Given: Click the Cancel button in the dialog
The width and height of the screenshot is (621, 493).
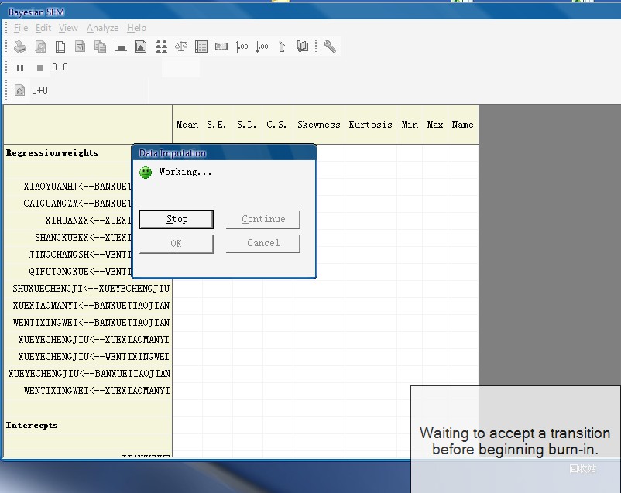Looking at the screenshot, I should pyautogui.click(x=263, y=243).
